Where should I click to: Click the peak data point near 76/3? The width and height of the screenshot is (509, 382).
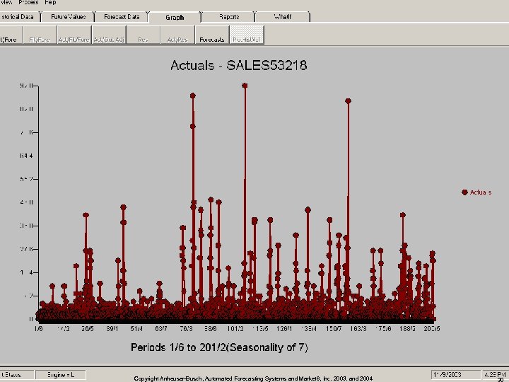click(x=193, y=95)
